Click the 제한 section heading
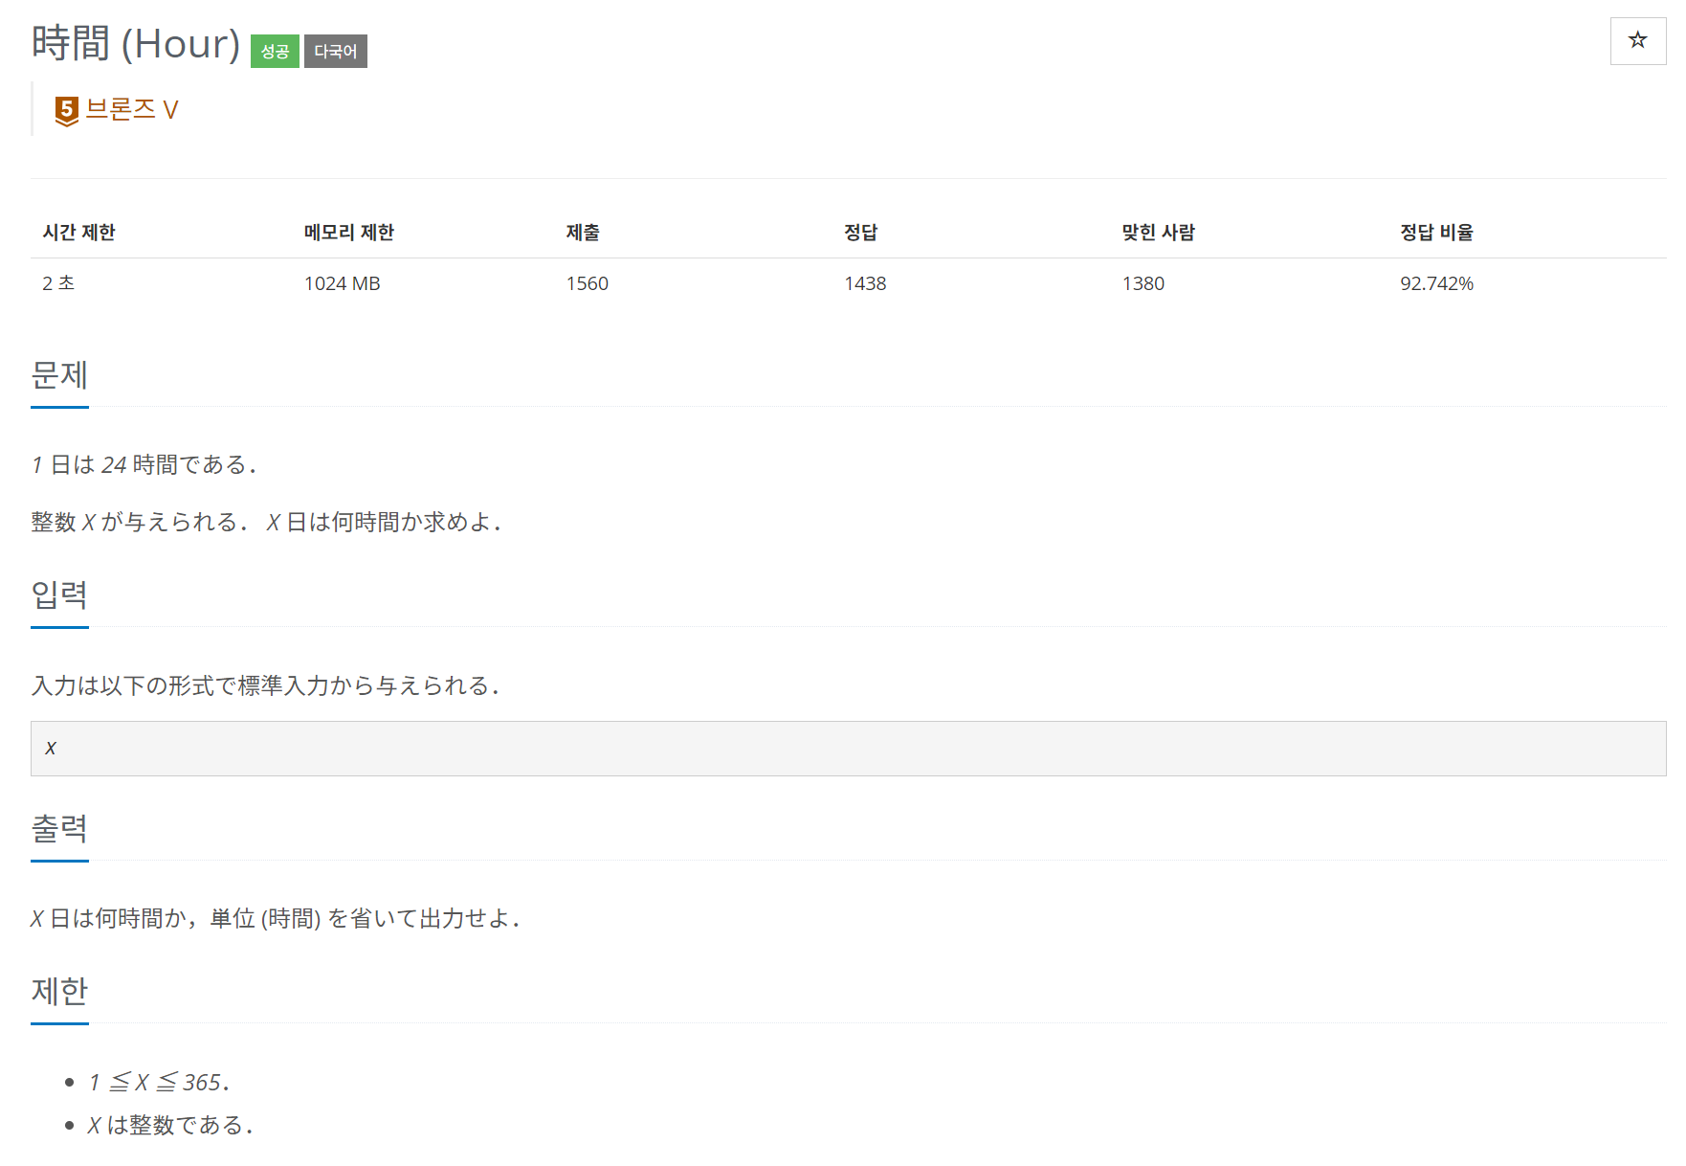The height and width of the screenshot is (1166, 1686). 59,992
